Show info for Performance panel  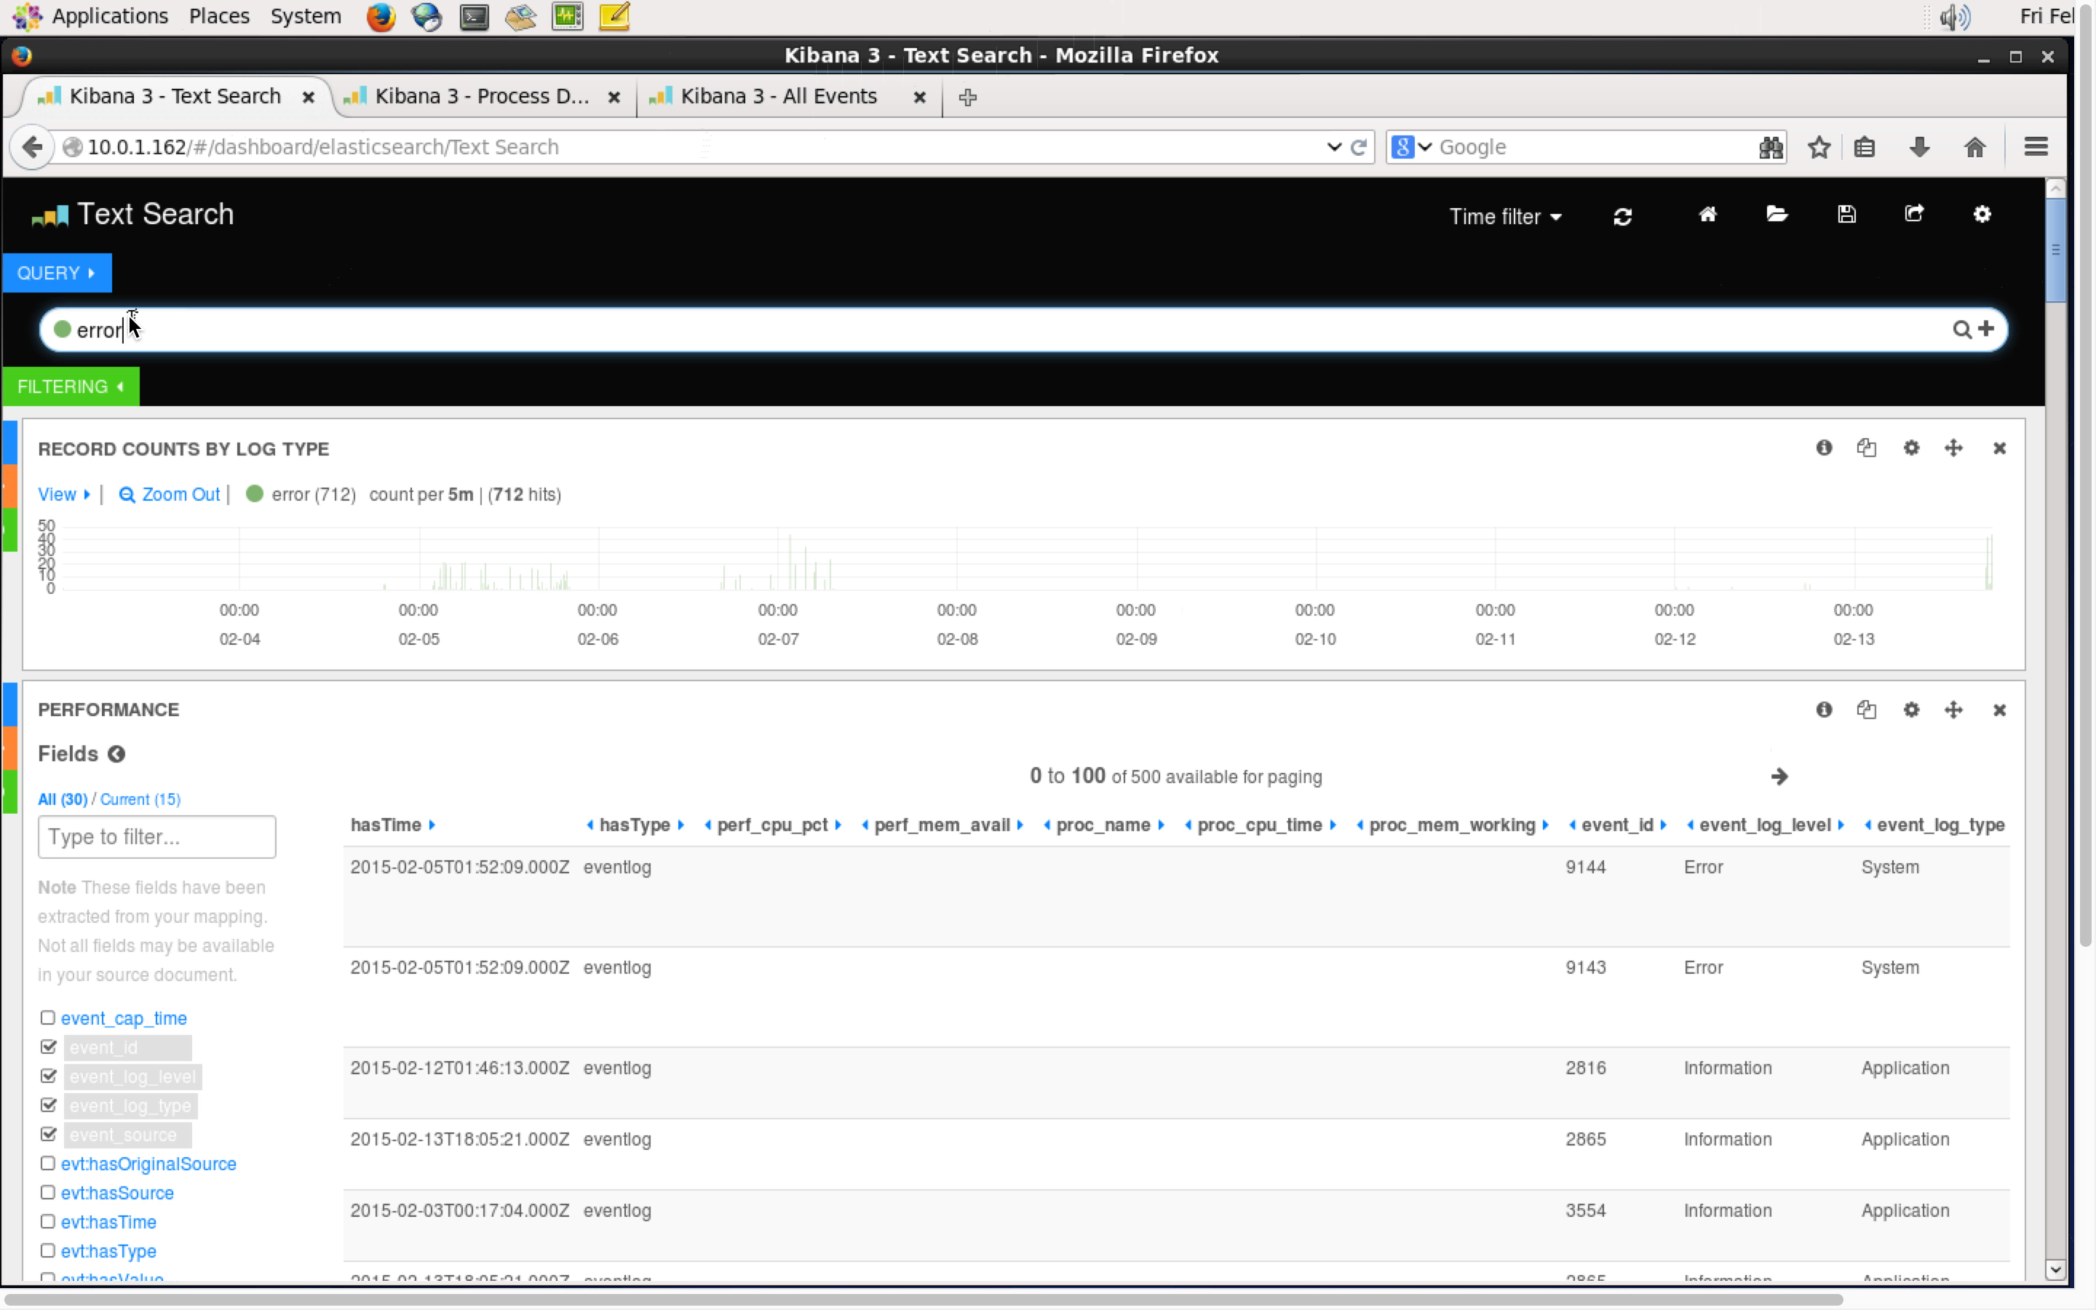(x=1824, y=710)
